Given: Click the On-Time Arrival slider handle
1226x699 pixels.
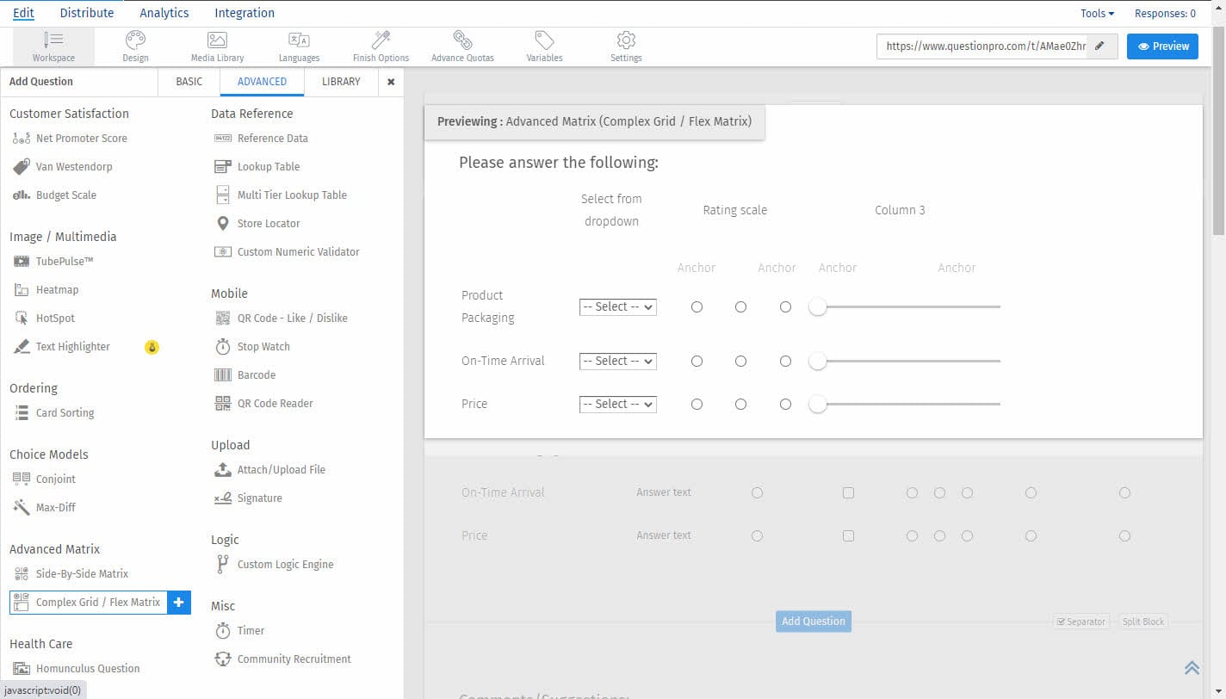Looking at the screenshot, I should tap(818, 362).
